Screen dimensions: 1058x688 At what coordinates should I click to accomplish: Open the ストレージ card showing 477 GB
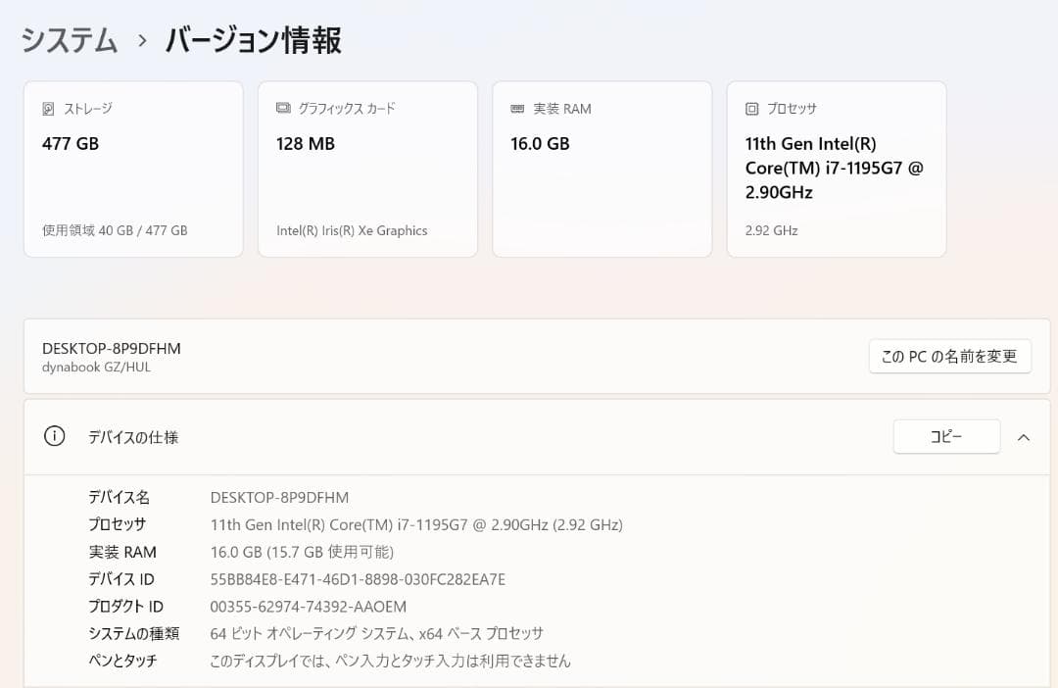(x=133, y=169)
